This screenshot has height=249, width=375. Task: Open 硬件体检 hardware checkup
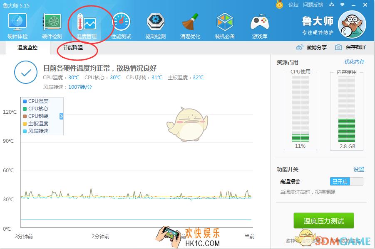(17, 26)
